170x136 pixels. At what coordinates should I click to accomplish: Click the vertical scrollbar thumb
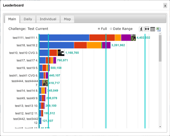160,48
